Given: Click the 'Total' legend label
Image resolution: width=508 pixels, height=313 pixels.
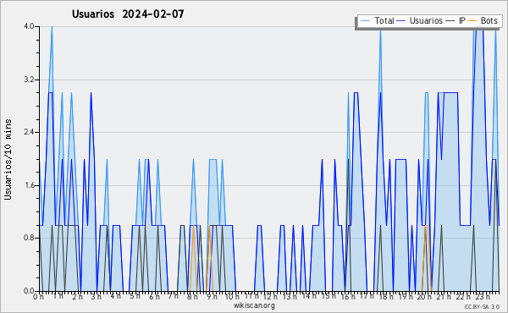Looking at the screenshot, I should pos(384,20).
